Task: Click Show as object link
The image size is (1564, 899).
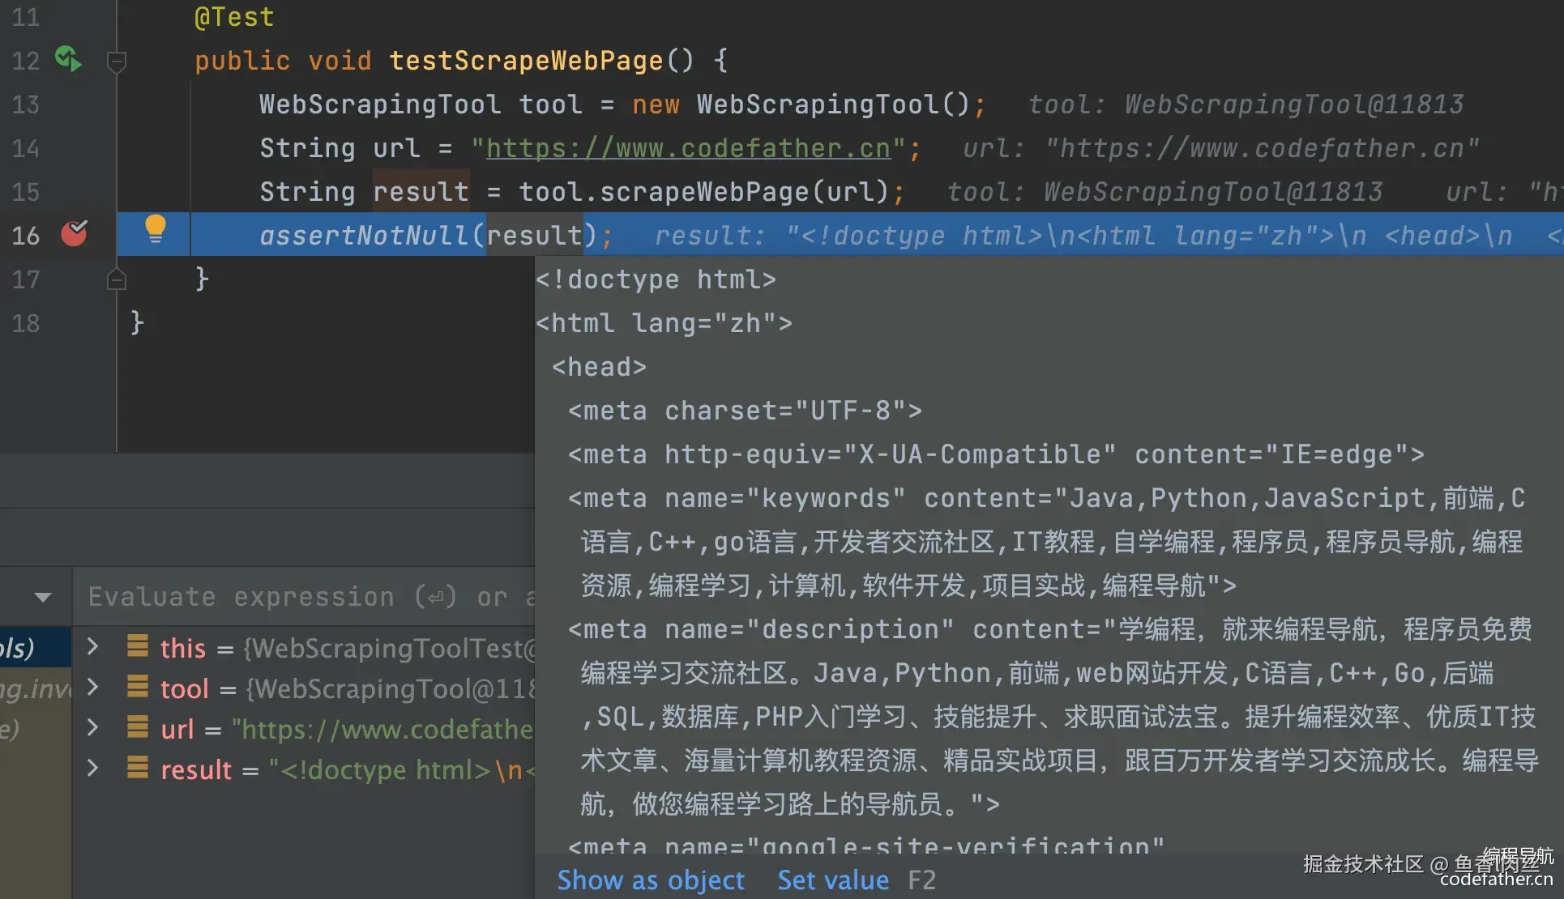Action: tap(651, 880)
